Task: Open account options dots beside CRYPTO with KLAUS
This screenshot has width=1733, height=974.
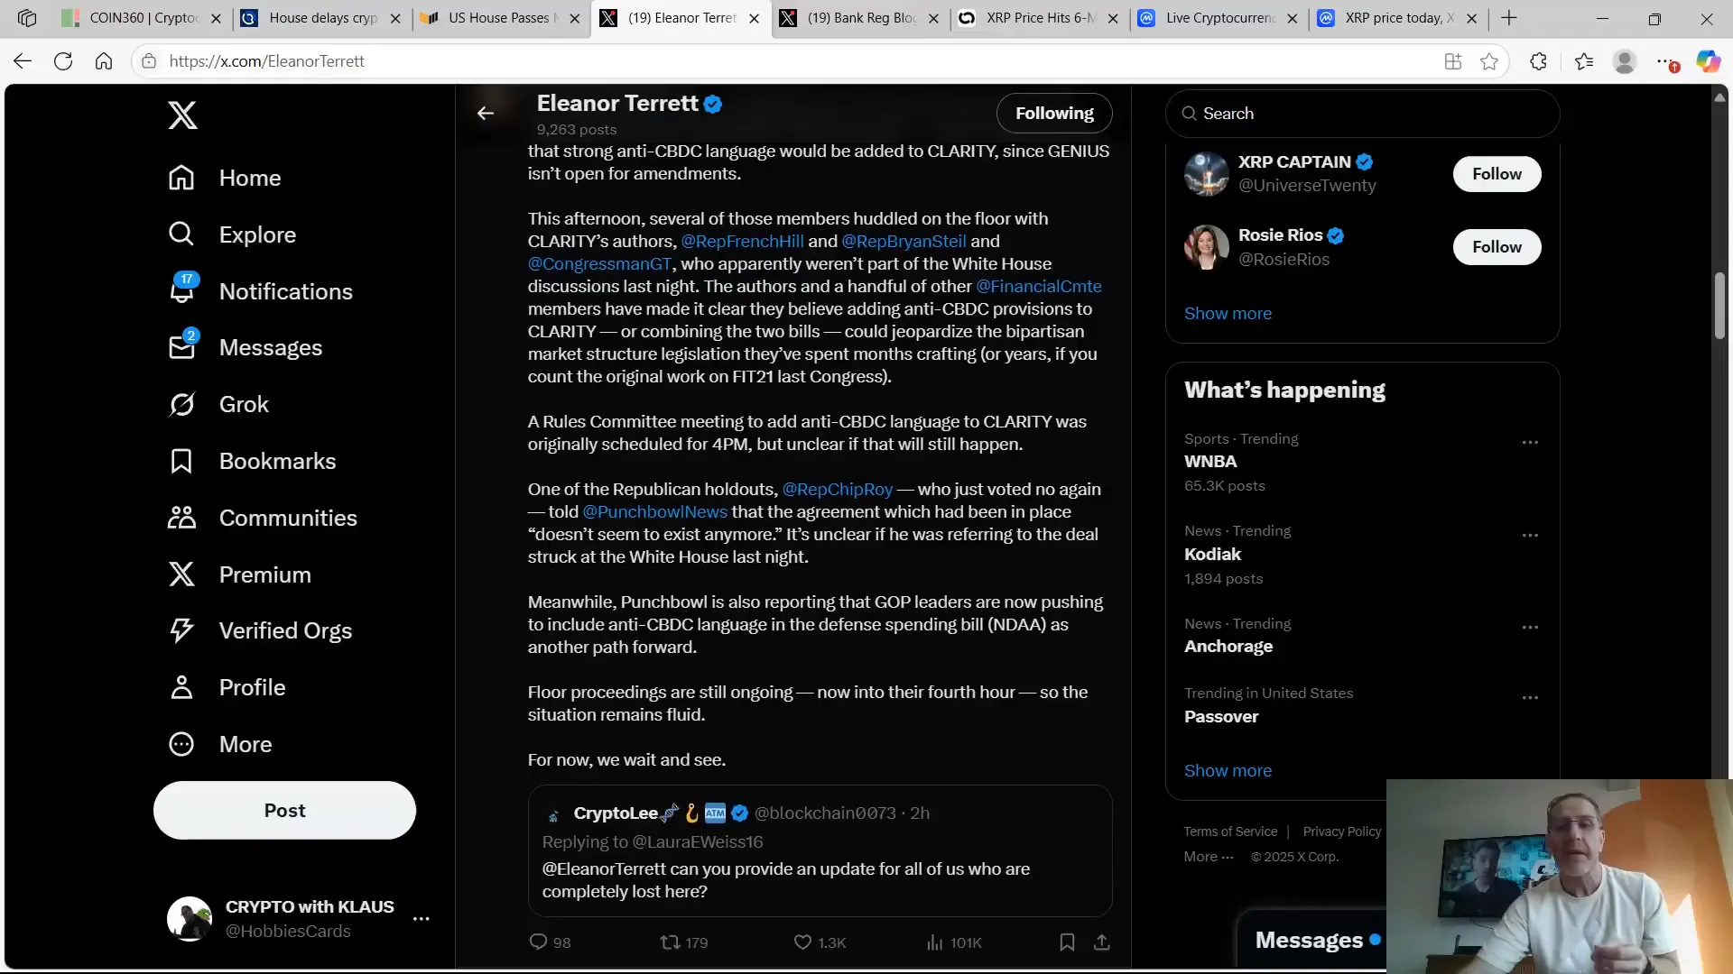Action: (422, 919)
